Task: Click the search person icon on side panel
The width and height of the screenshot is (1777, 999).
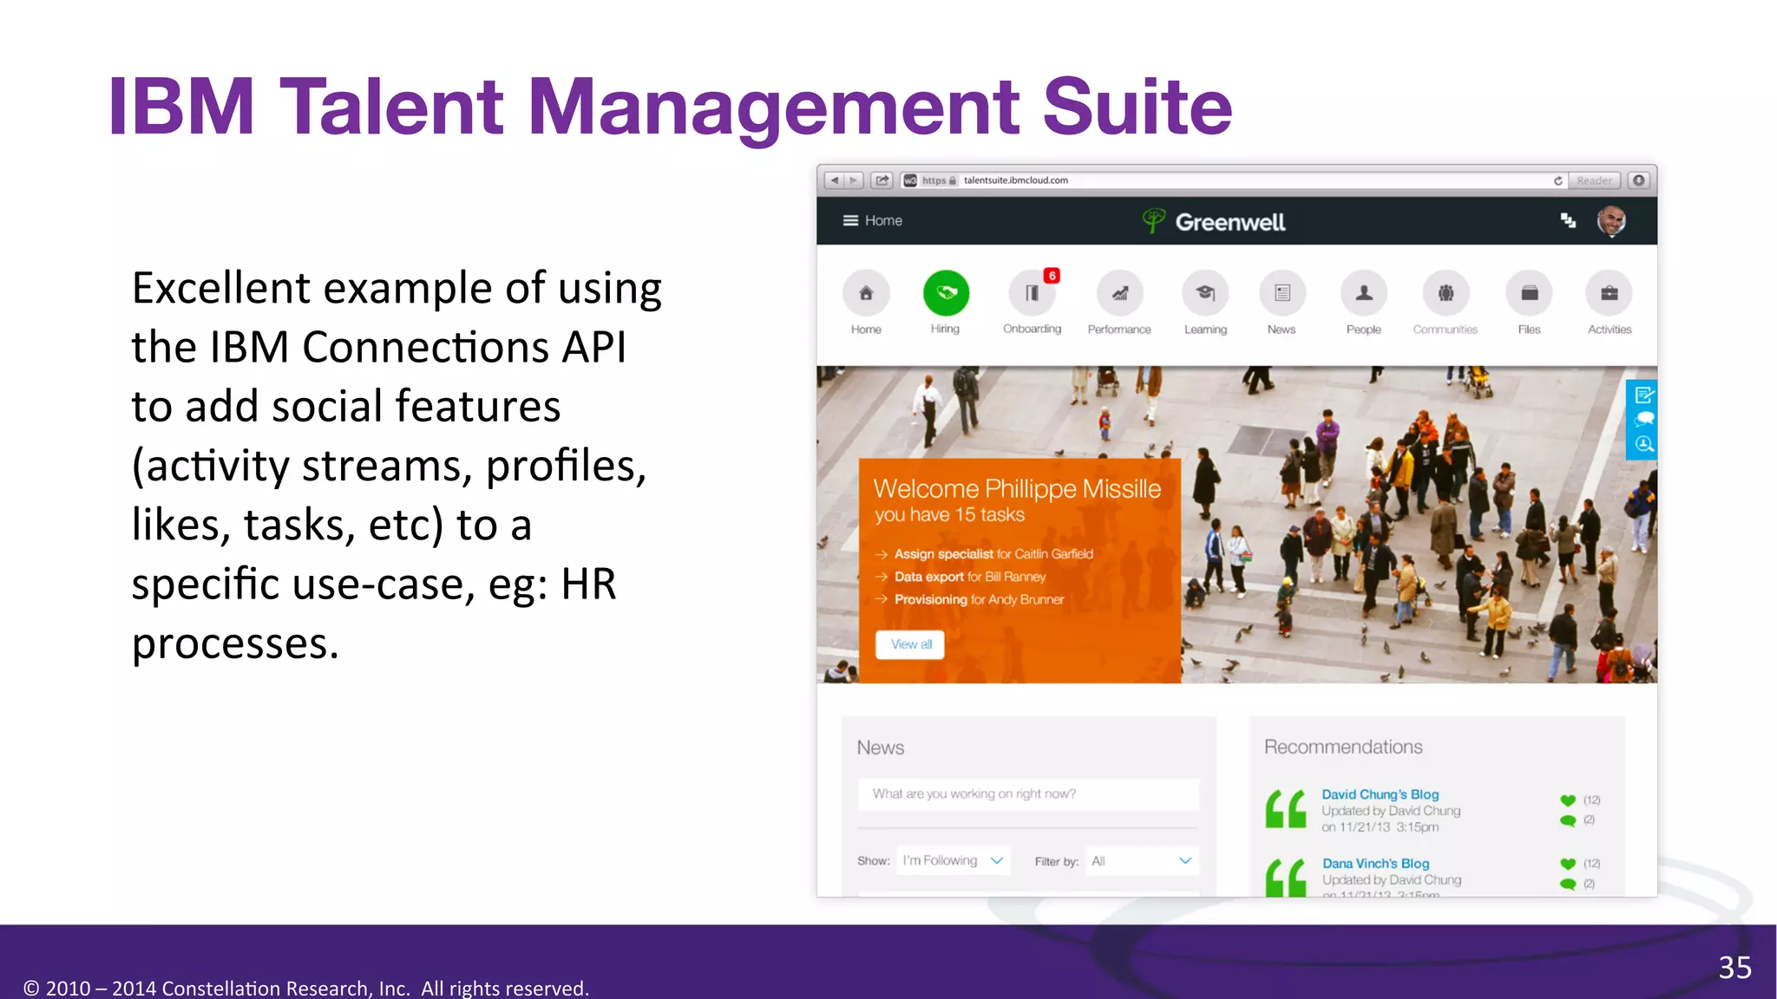Action: pyautogui.click(x=1643, y=444)
